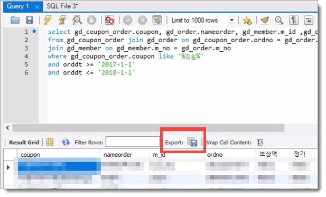Refresh the result set blue arrows icon

tap(66, 143)
